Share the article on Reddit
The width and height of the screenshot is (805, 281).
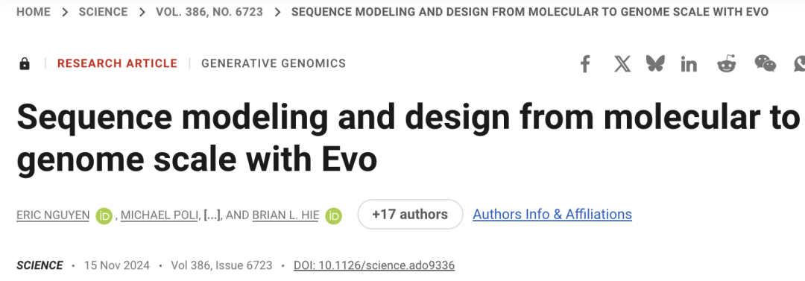click(x=727, y=63)
